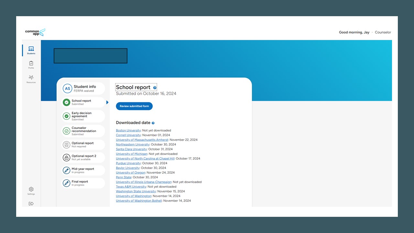Click the green check icon for School report
This screenshot has width=414, height=233.
coord(67,102)
